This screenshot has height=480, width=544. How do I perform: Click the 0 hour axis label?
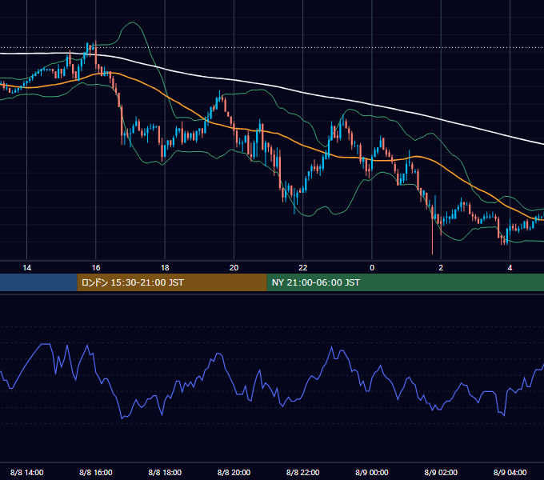(x=372, y=268)
